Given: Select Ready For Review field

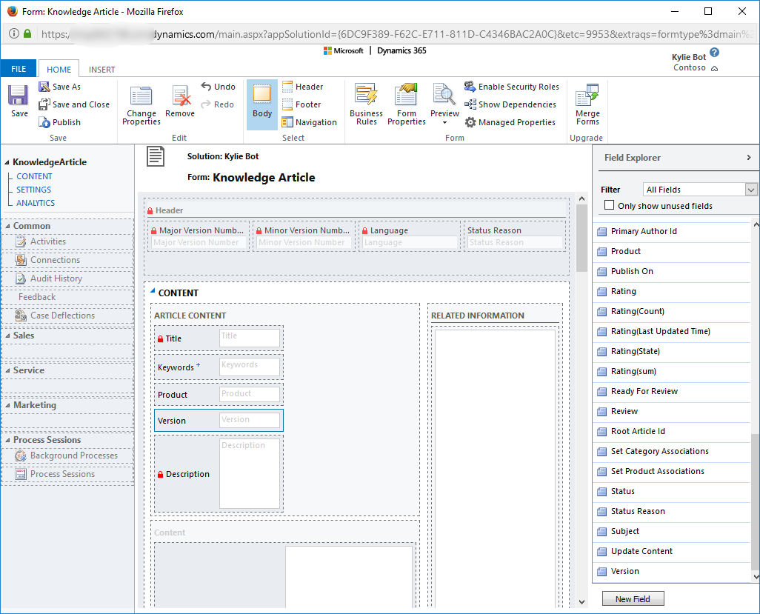Looking at the screenshot, I should click(672, 391).
